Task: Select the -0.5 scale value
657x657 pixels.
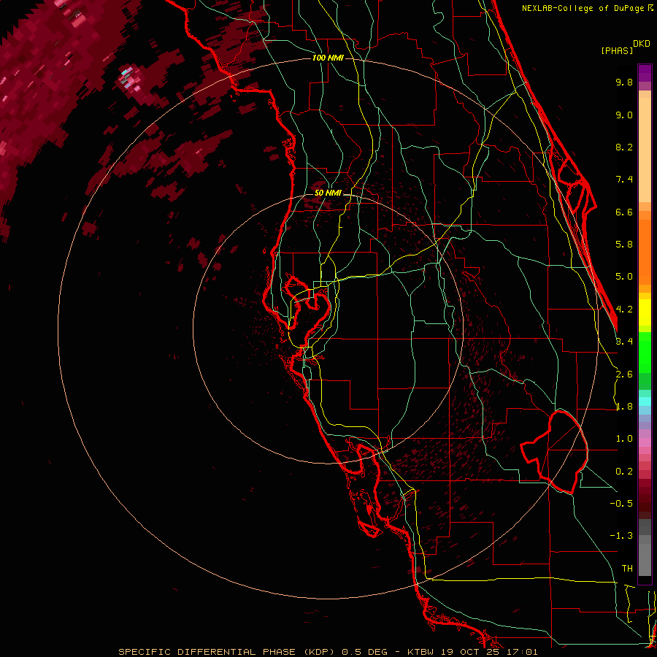Action: [621, 504]
